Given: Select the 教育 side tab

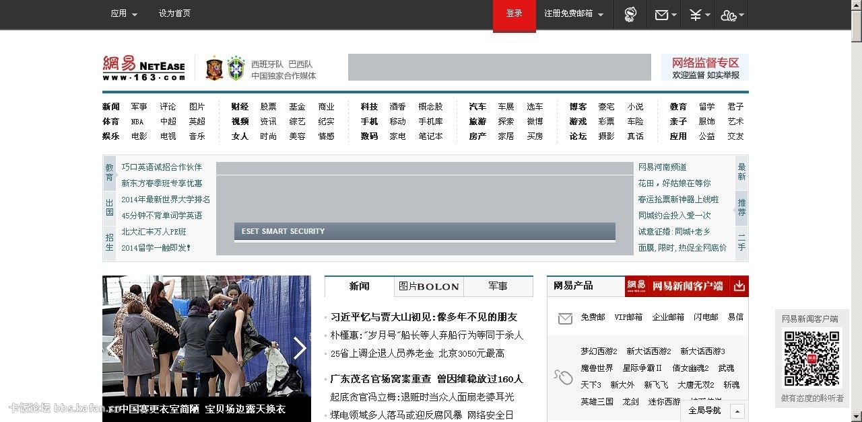Looking at the screenshot, I should pos(109,173).
